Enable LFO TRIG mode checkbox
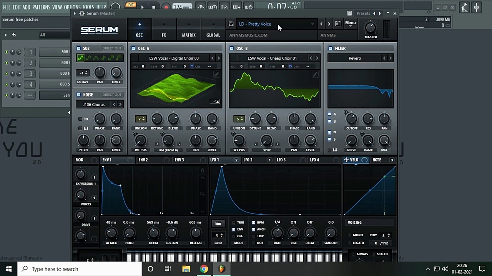This screenshot has height=276, width=492. pyautogui.click(x=234, y=222)
